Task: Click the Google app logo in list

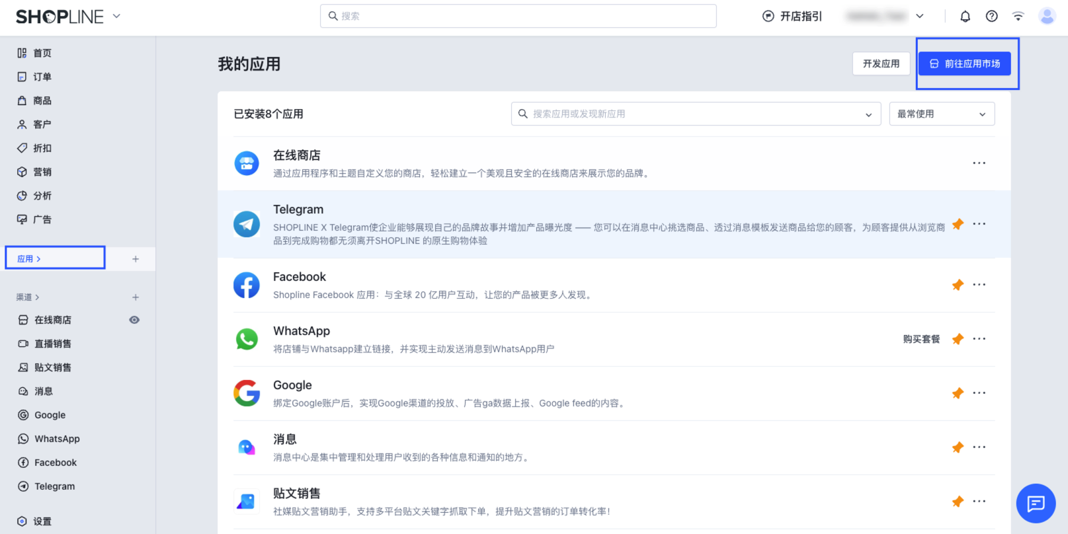Action: [247, 393]
